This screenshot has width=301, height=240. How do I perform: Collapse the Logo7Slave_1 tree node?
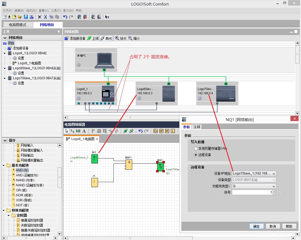(x=4, y=78)
